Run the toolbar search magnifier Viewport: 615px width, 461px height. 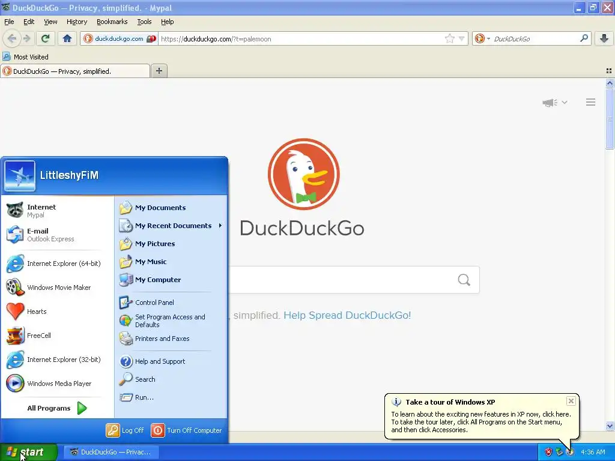pyautogui.click(x=584, y=38)
